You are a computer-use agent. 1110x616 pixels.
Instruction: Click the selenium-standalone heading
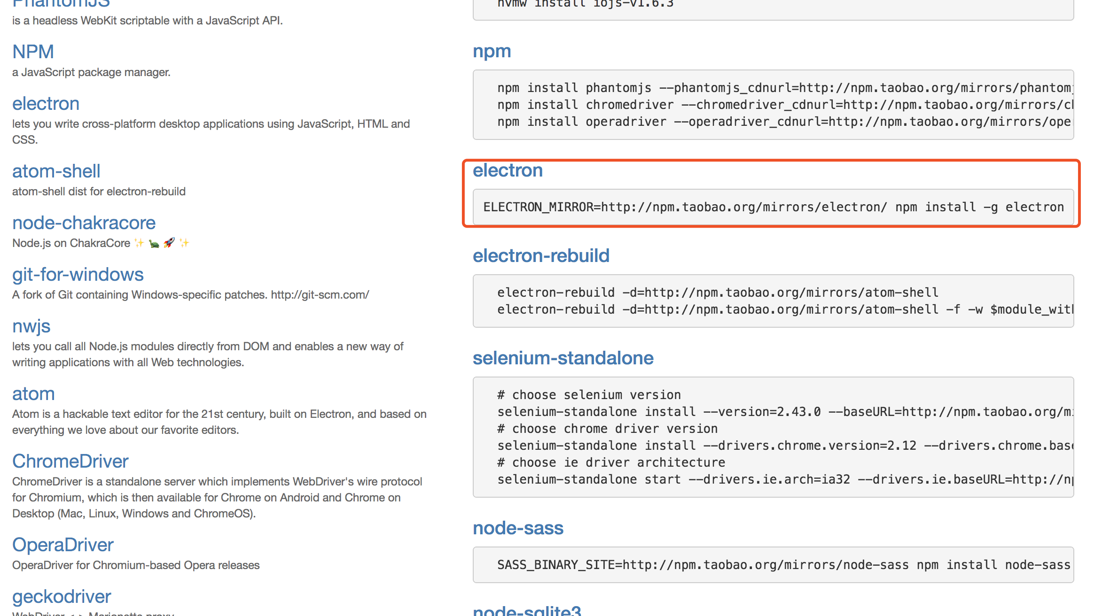(563, 358)
